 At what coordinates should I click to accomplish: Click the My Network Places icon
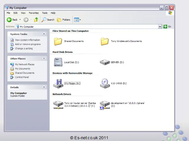[x=12, y=65]
